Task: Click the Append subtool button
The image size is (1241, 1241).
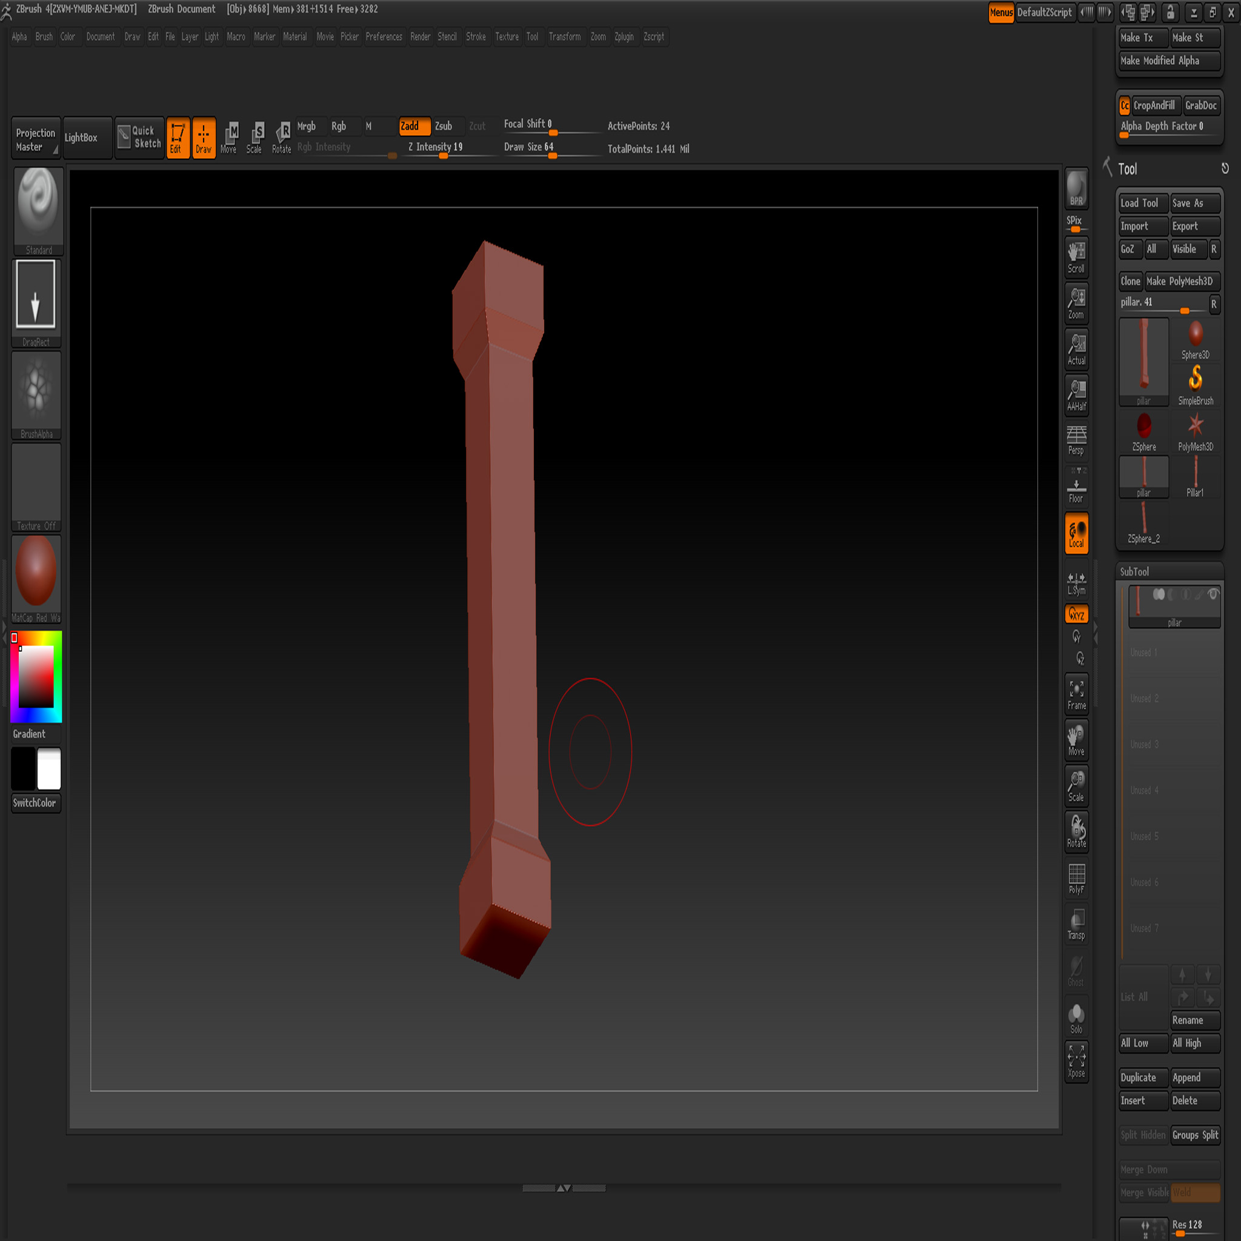Action: click(1194, 1077)
